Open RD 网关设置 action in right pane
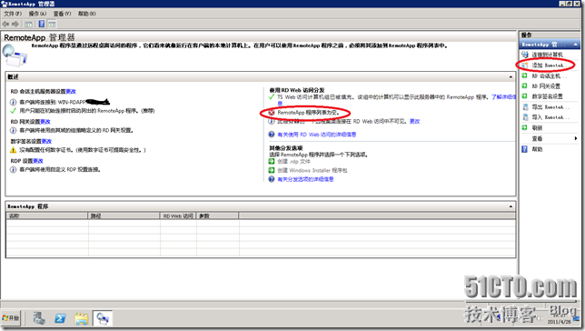 [546, 86]
